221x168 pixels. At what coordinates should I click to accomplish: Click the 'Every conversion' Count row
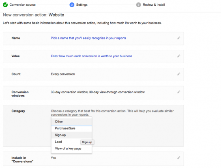pos(93,74)
